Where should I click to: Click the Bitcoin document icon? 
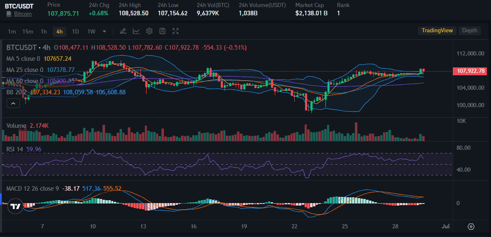[x=9, y=14]
